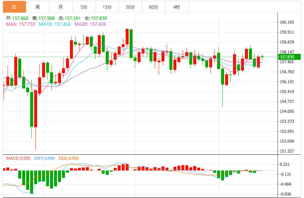Image resolution: width=304 pixels, height=198 pixels.
Task: Click the -0.131 MACD axis label
Action: point(285,174)
